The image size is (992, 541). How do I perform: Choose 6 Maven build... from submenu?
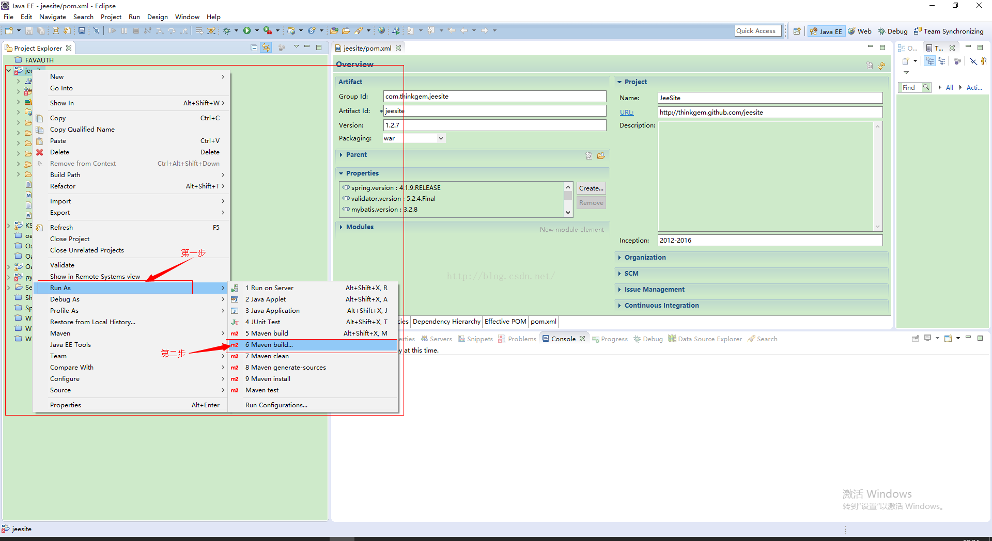coord(313,345)
